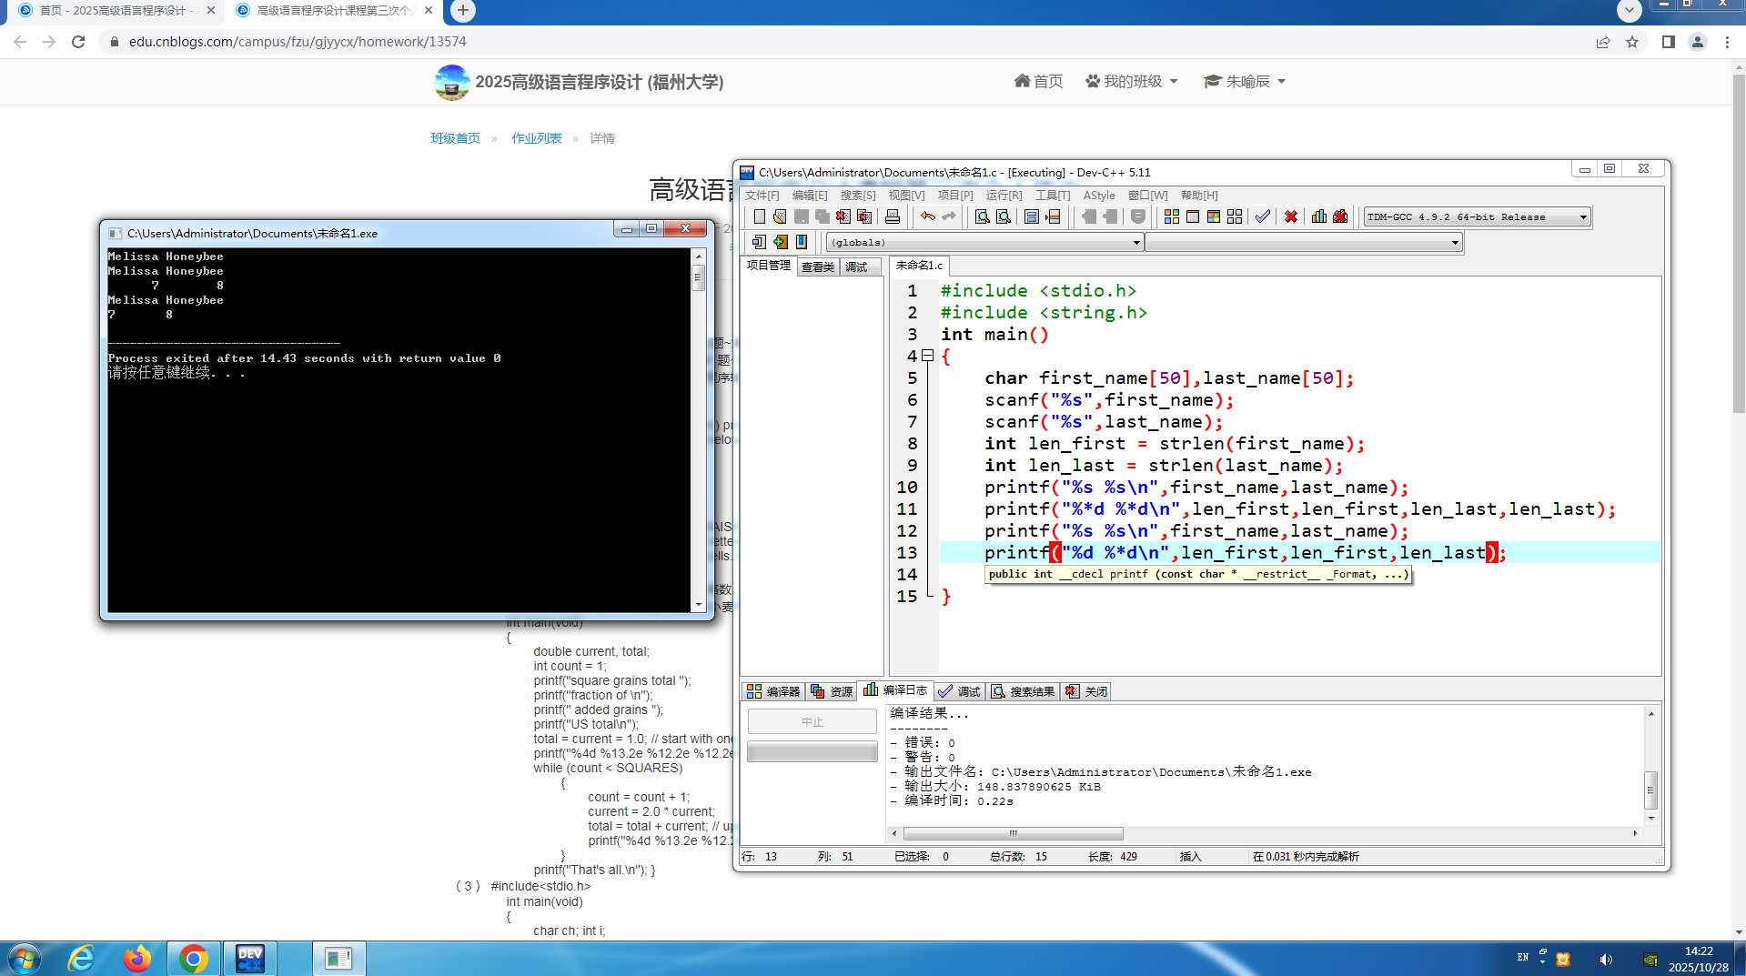The height and width of the screenshot is (976, 1746).
Task: Click the 班级首页 breadcrumb link
Action: [x=455, y=138]
